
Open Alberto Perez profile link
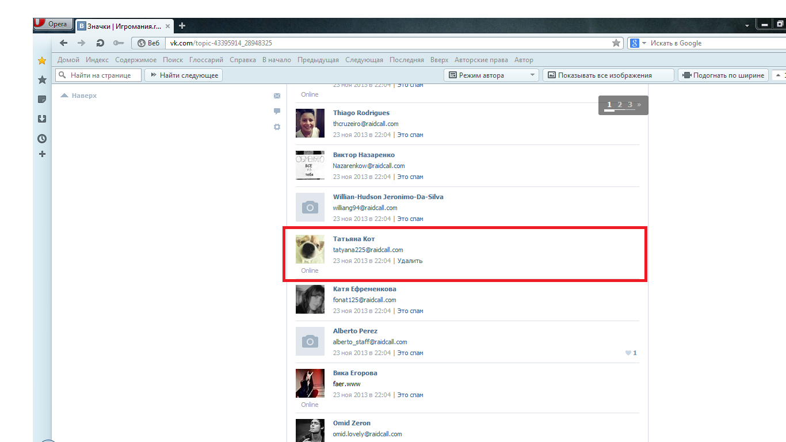pyautogui.click(x=355, y=331)
